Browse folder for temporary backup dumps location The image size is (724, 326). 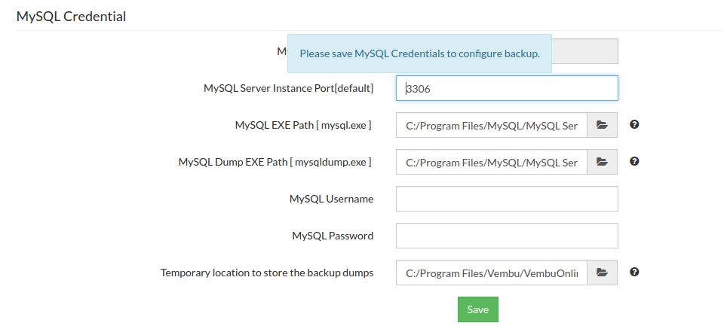click(x=602, y=273)
